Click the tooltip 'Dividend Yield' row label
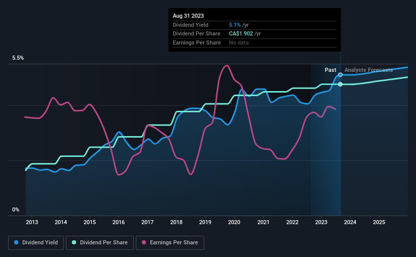416x257 pixels. pos(191,25)
